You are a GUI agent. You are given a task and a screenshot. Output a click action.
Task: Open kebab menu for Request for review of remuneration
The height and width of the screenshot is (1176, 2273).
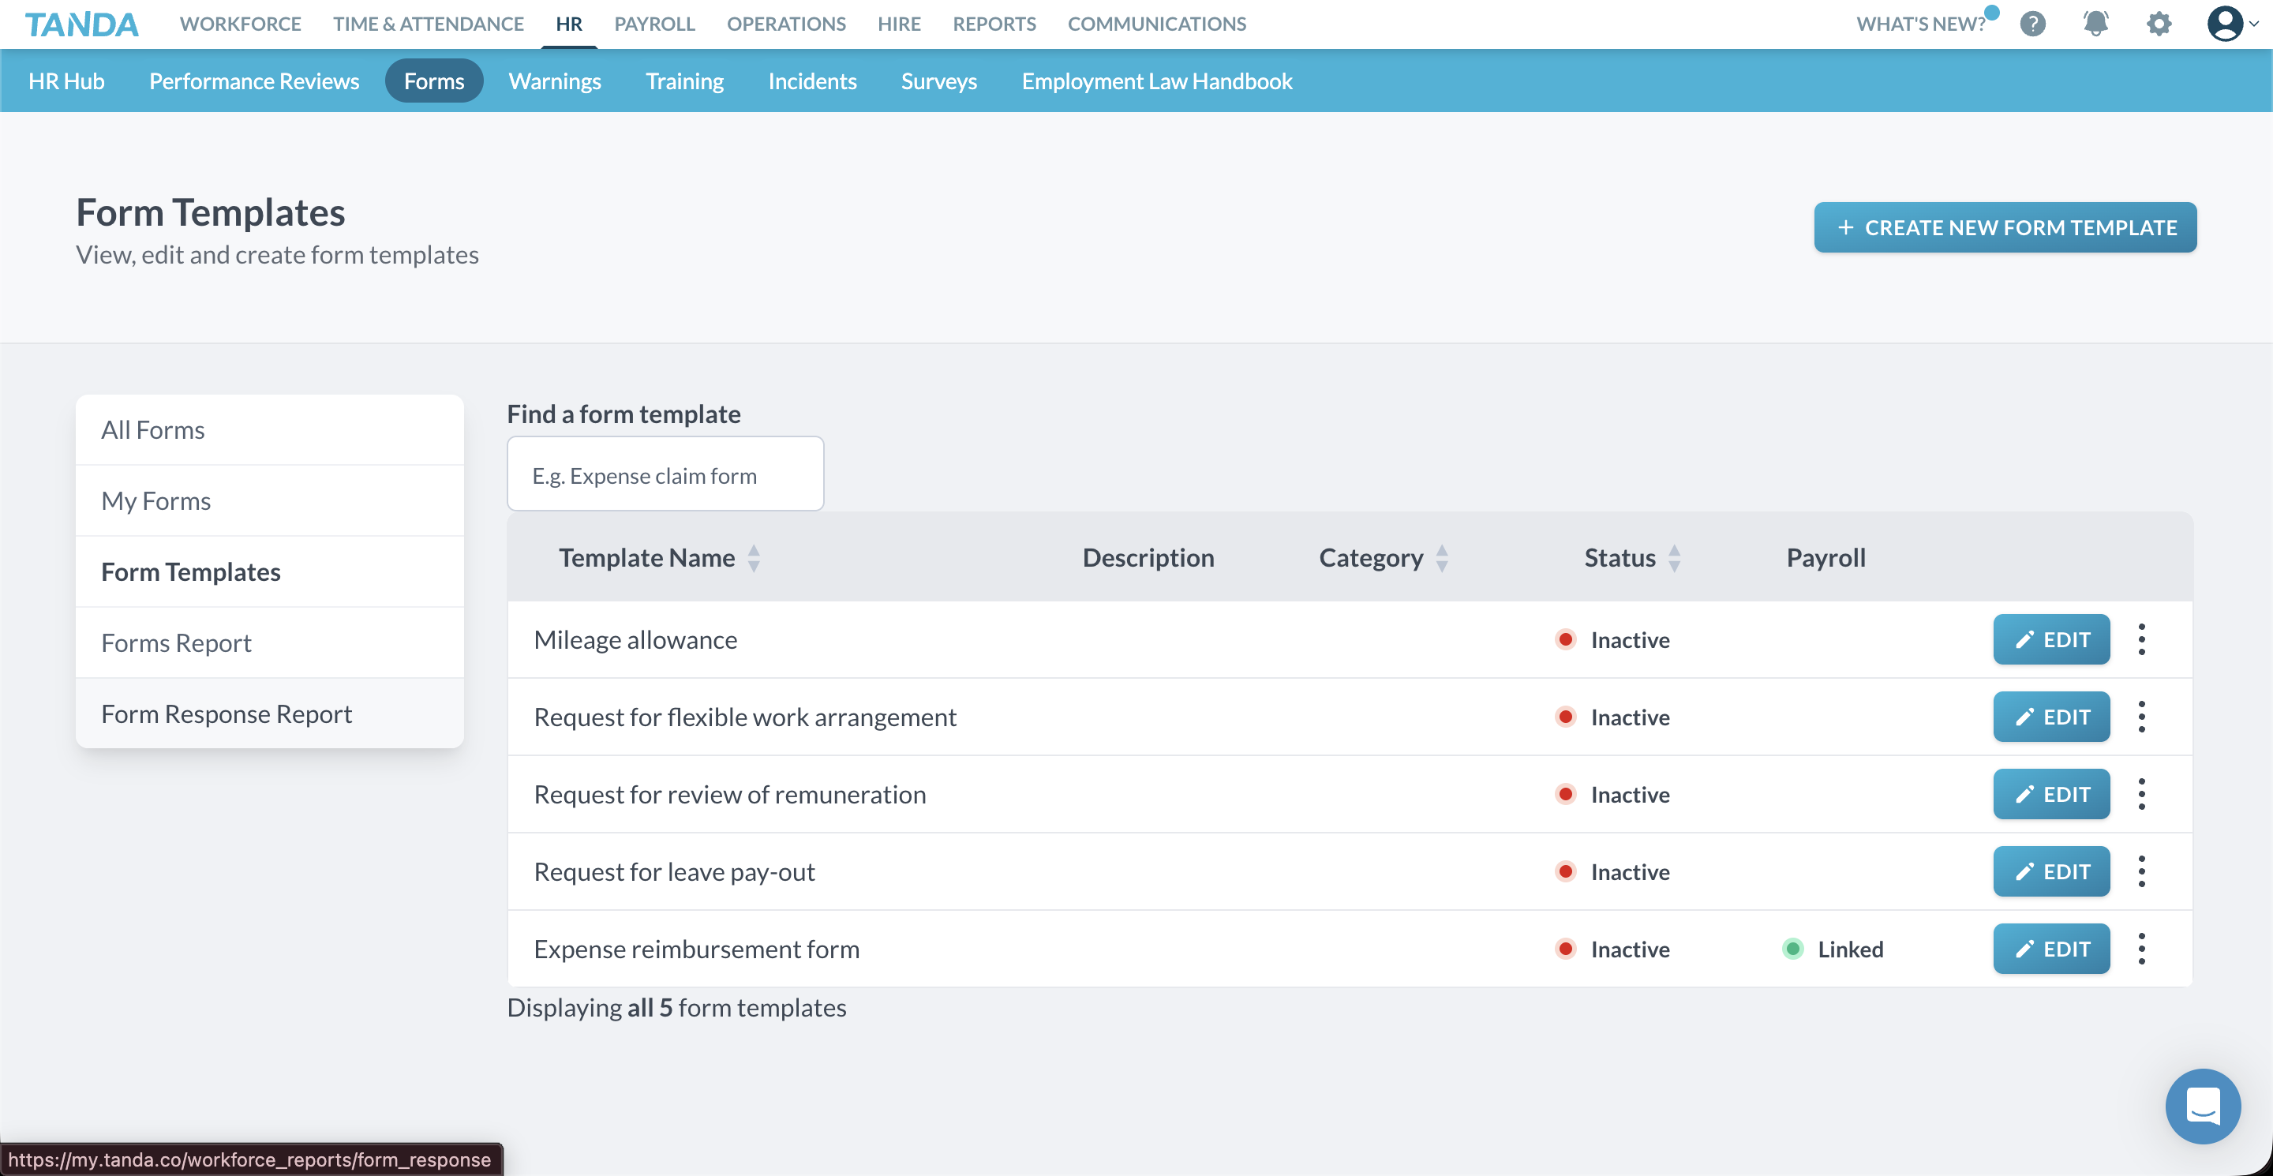coord(2143,794)
